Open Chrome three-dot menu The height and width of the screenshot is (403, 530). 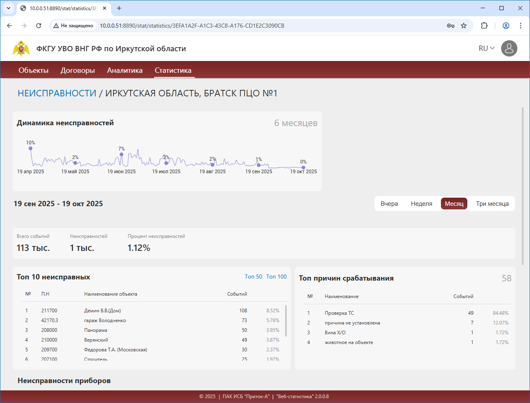[x=520, y=26]
